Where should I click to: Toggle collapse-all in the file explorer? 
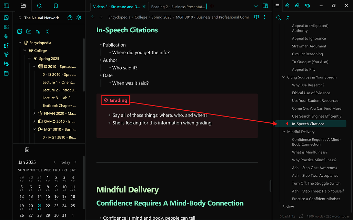tap(47, 31)
